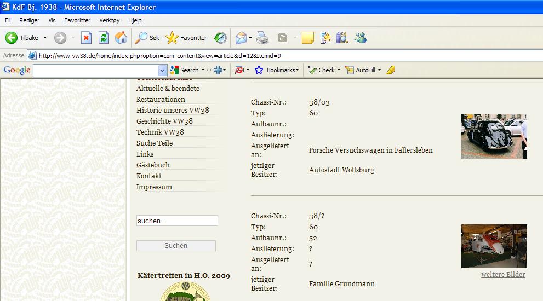Click the Google Search button

tap(185, 70)
